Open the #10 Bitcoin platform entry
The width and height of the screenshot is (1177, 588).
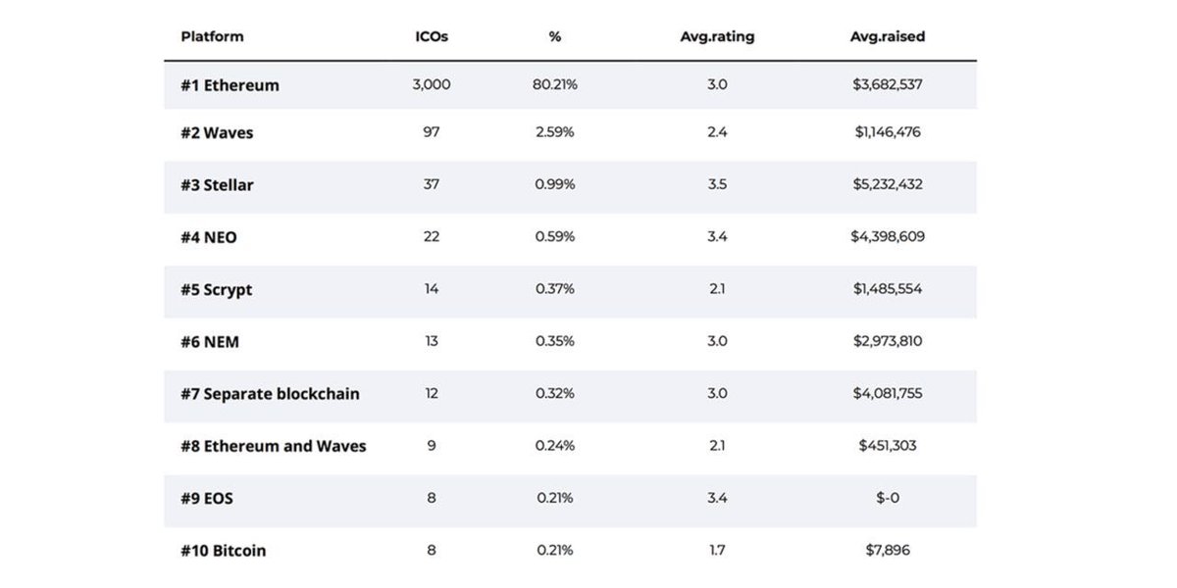[x=223, y=550]
